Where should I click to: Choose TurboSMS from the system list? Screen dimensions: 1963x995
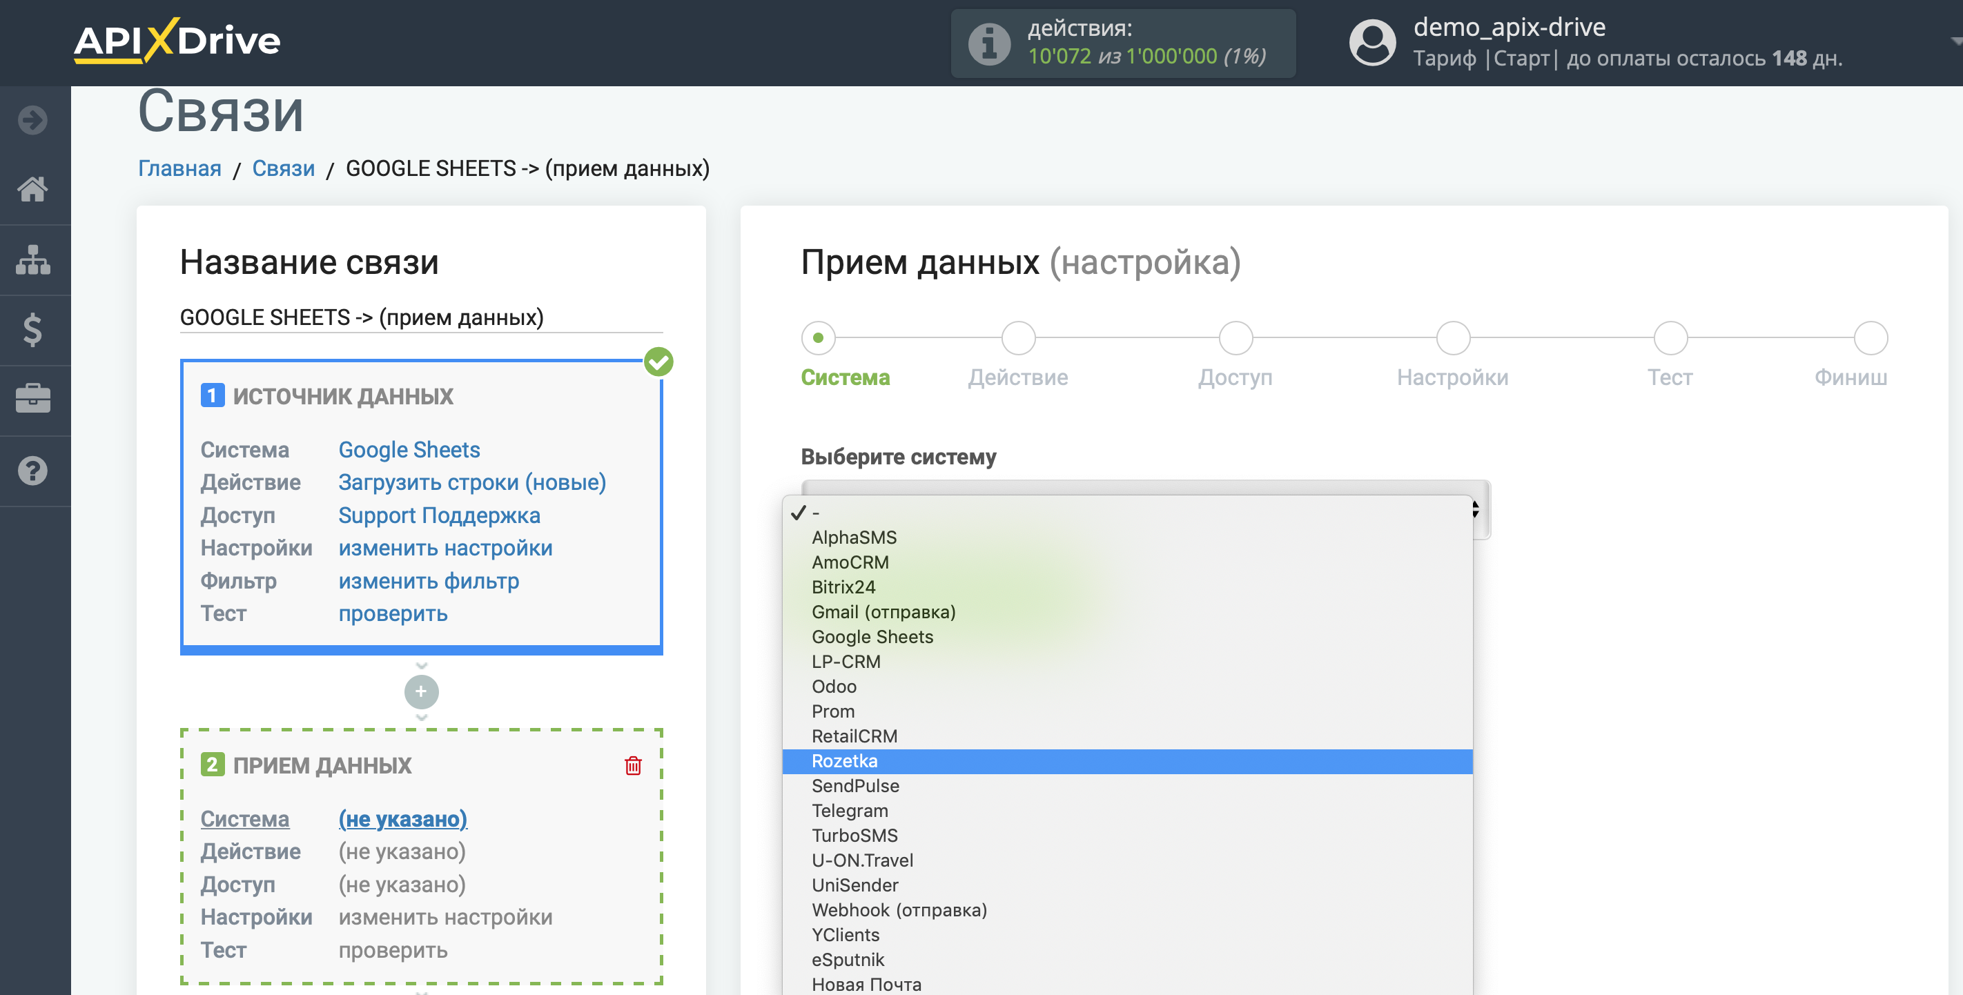(x=1127, y=836)
